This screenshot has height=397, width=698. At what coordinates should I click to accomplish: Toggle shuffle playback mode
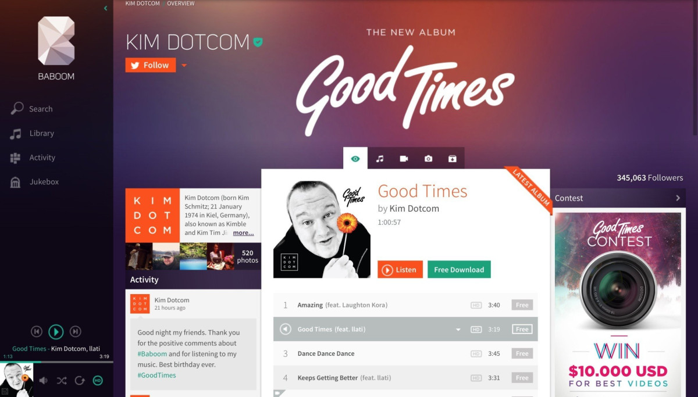[62, 381]
